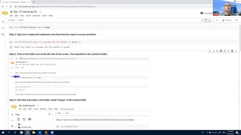The width and height of the screenshot is (241, 135).
Task: Move the selected cell up
Action: 210,51
